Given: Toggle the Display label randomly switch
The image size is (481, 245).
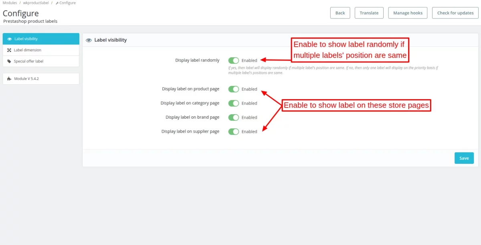Looking at the screenshot, I should point(234,60).
